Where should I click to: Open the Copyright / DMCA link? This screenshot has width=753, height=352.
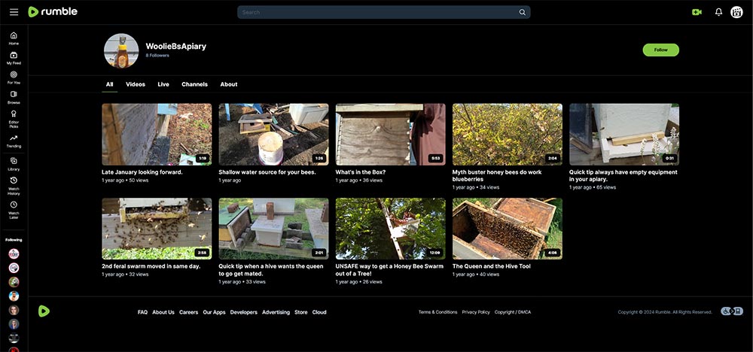pos(512,312)
